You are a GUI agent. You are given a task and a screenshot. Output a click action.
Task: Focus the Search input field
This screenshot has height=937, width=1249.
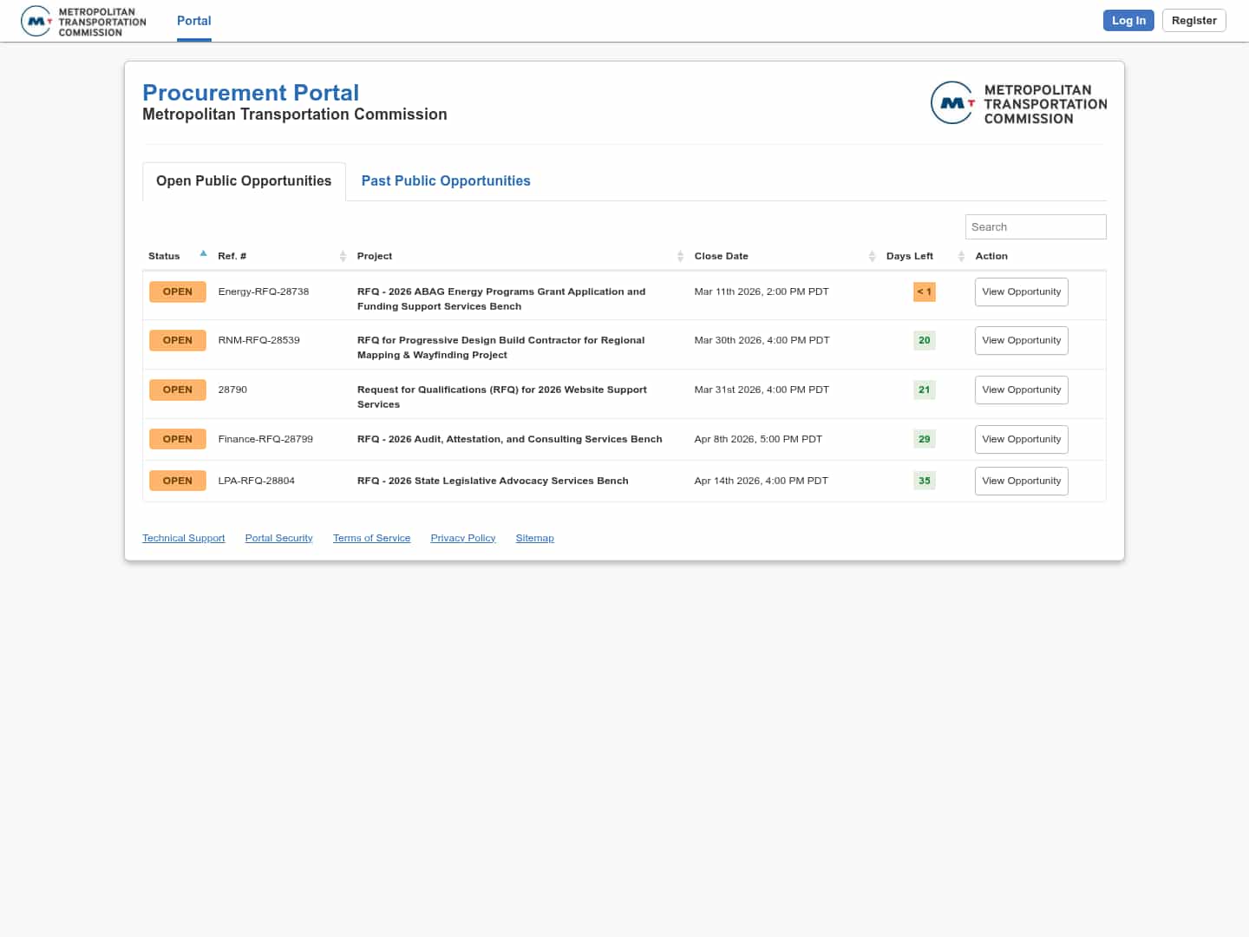click(x=1035, y=227)
